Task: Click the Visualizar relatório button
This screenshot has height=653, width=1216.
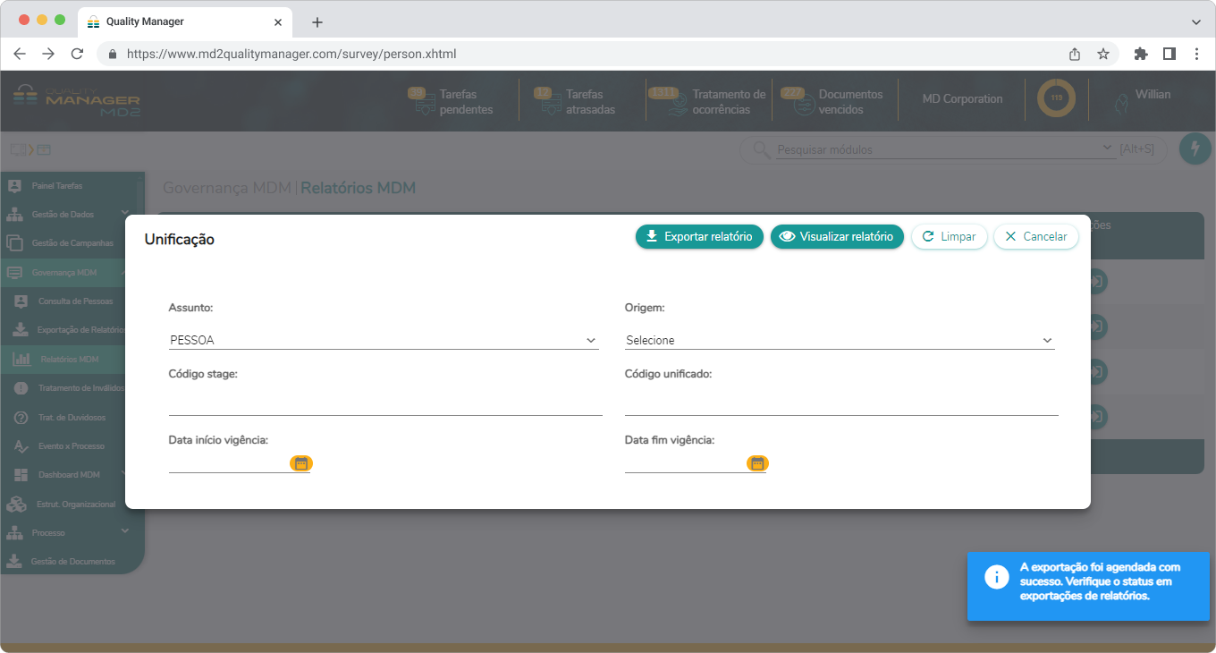Action: (837, 237)
